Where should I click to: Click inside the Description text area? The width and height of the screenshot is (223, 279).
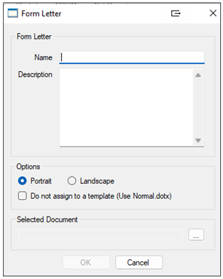(126, 107)
